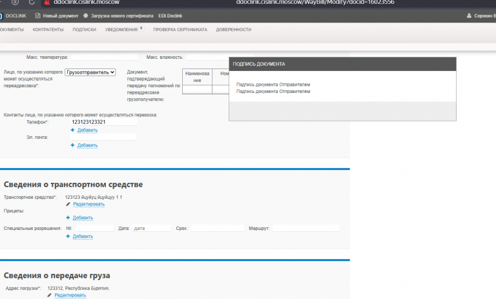The height and width of the screenshot is (299, 496).
Task: Click plus icon for adding trailers
Action: click(68, 218)
